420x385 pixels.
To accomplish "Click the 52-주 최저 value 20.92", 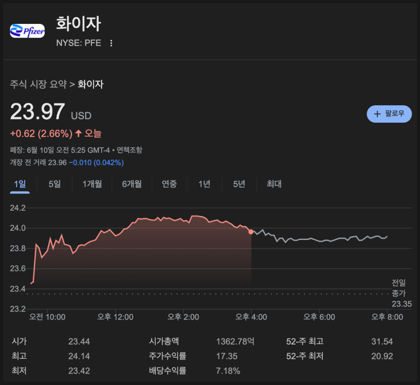I will pos(382,356).
